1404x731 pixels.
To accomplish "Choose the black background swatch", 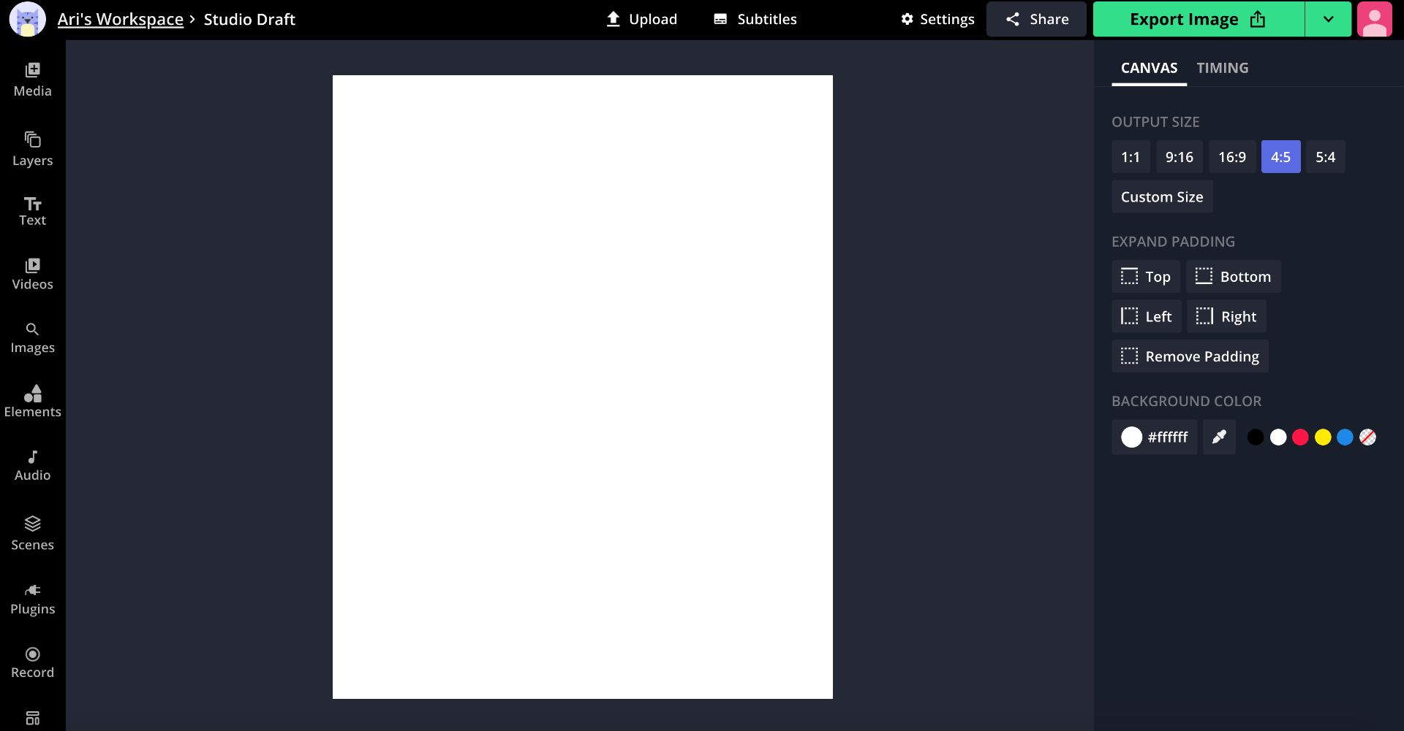I will tap(1256, 437).
